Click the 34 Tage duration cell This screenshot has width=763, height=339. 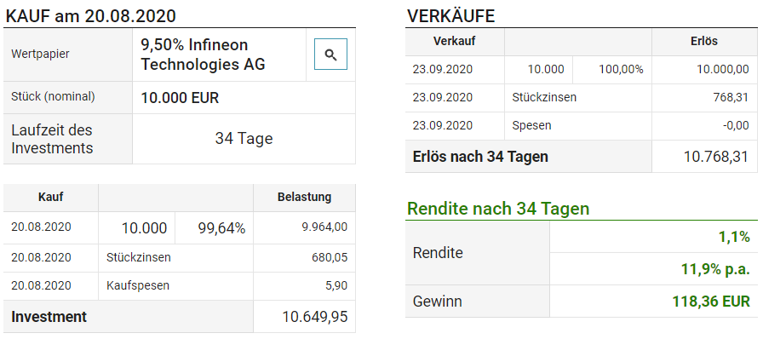[x=244, y=139]
